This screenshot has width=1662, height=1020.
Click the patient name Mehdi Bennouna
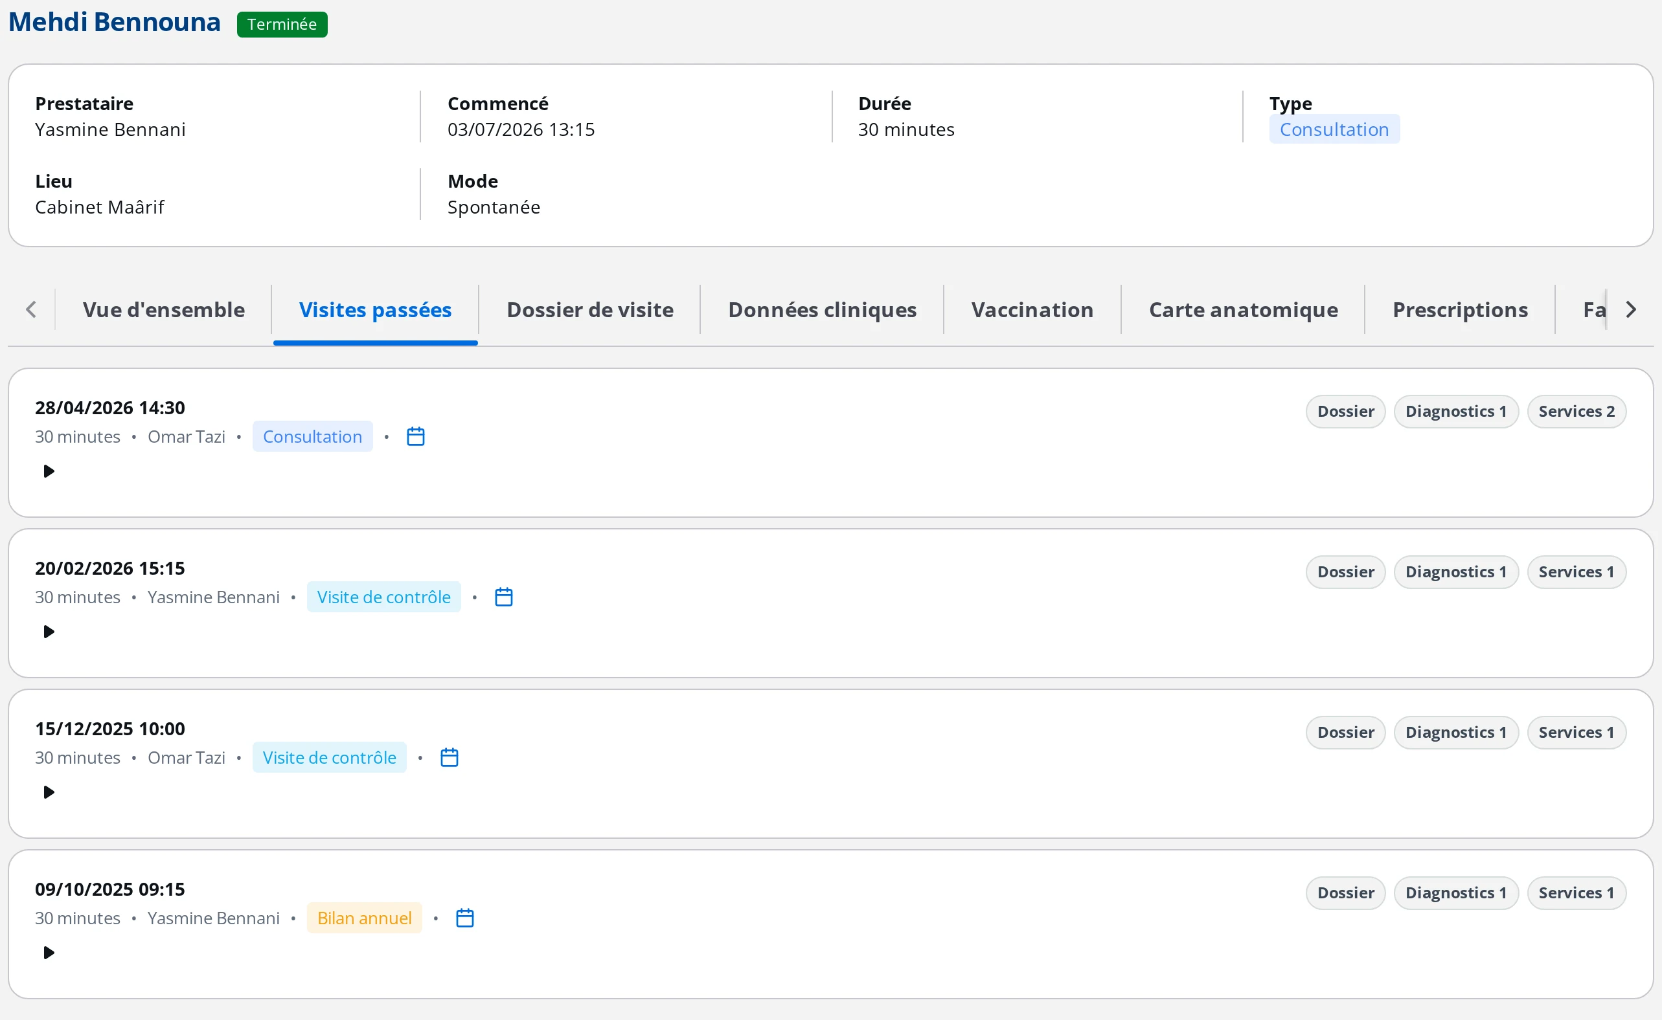[x=115, y=22]
